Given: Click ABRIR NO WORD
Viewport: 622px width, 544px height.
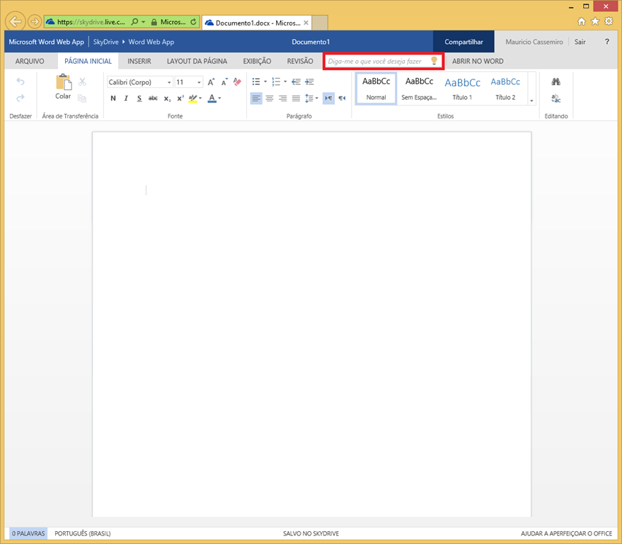Looking at the screenshot, I should tap(478, 62).
